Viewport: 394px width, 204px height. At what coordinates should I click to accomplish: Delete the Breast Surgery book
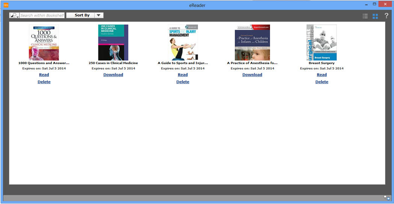322,82
